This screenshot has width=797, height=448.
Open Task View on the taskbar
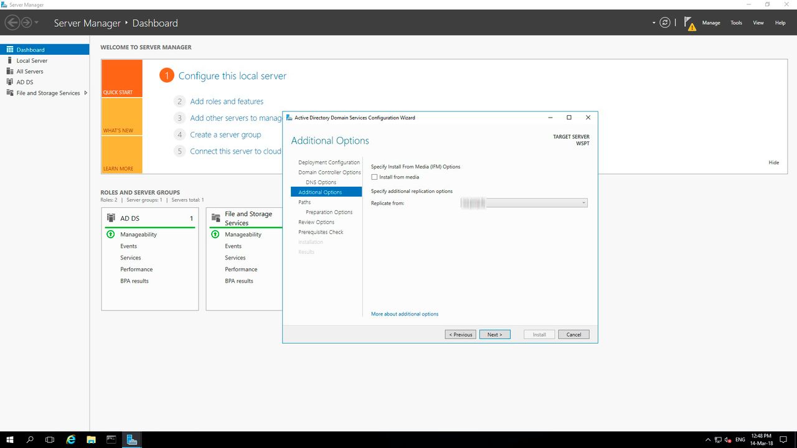point(50,439)
